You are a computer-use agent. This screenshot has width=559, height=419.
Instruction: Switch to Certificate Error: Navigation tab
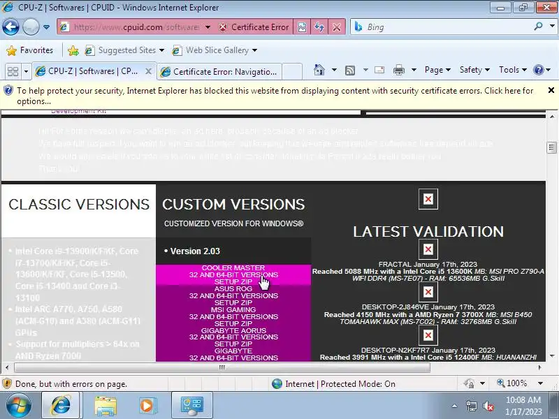pyautogui.click(x=219, y=72)
